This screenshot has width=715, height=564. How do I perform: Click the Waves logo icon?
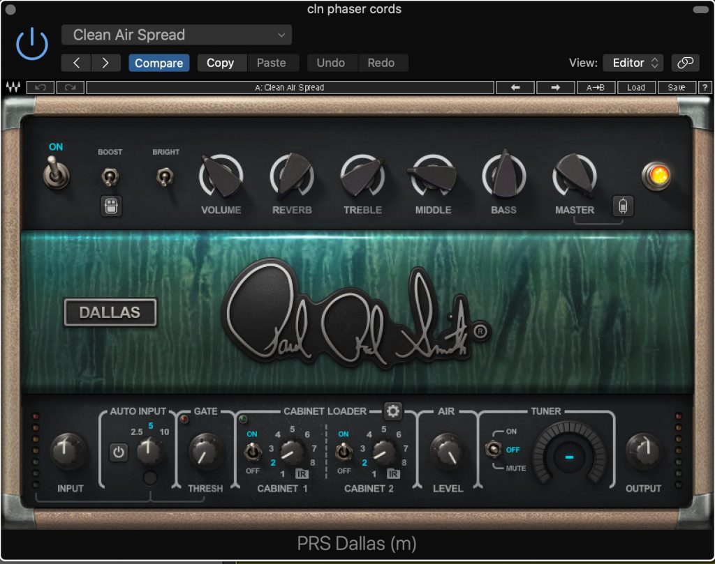click(13, 87)
